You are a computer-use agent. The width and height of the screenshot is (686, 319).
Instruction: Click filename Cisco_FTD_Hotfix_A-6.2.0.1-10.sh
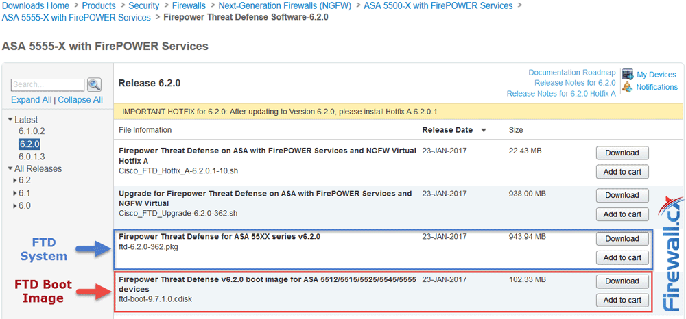tap(178, 170)
